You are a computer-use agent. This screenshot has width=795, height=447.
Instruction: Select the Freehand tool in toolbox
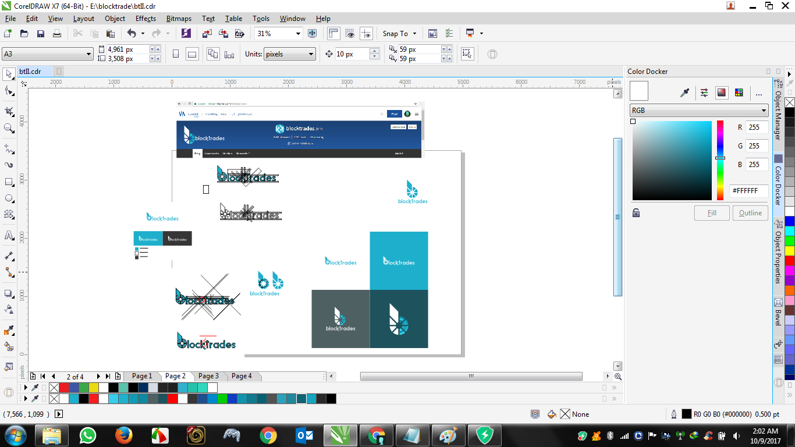[9, 148]
